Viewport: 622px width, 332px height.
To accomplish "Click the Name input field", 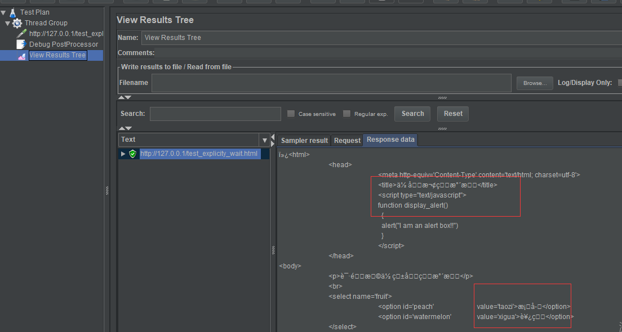I will [x=381, y=38].
